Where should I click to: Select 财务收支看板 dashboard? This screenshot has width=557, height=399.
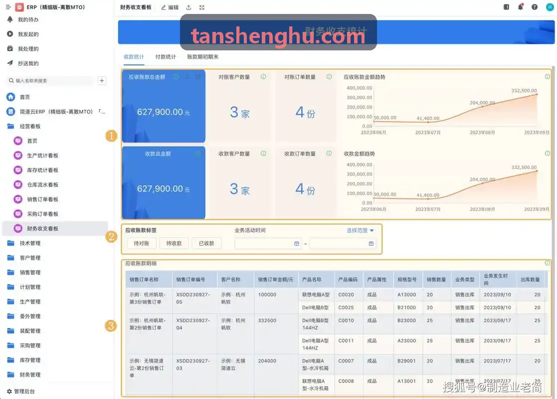click(55, 228)
